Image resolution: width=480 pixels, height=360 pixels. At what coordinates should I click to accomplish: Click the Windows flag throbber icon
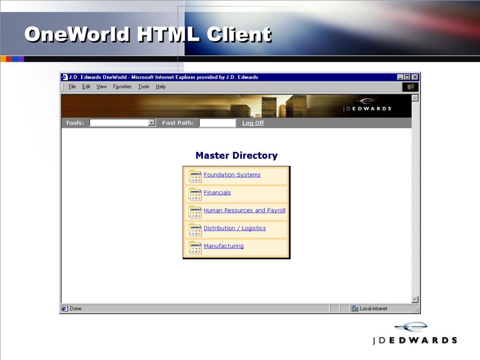(410, 87)
